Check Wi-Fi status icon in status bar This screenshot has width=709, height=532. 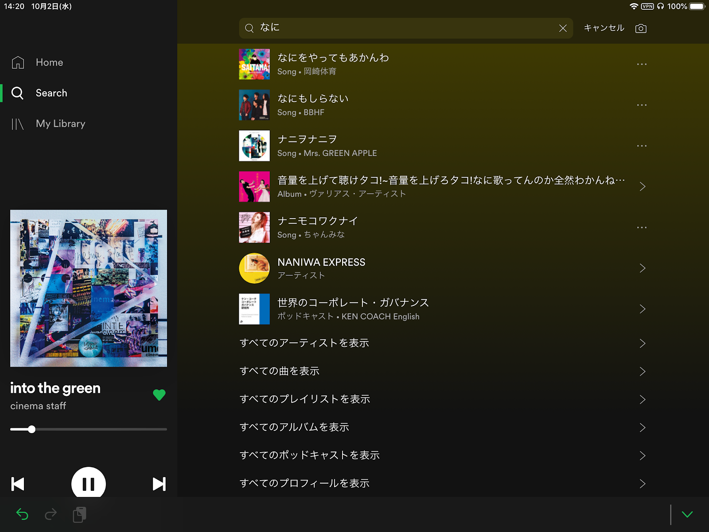tap(634, 6)
